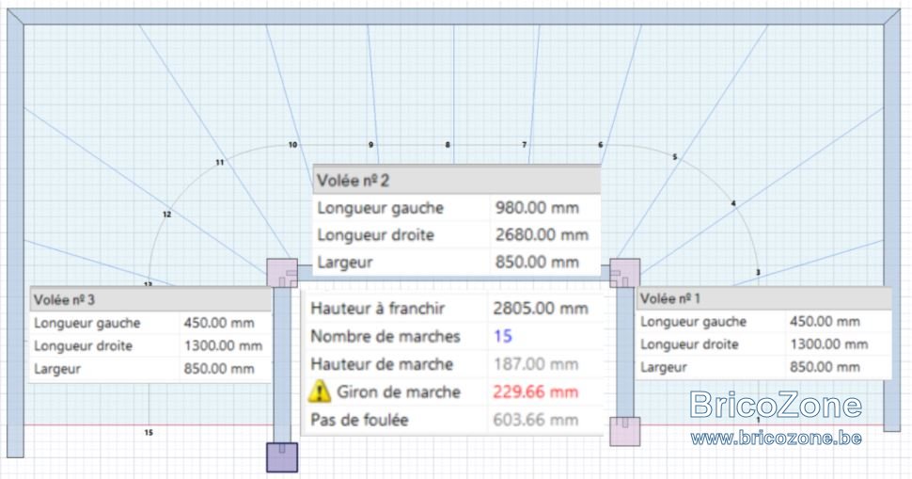Select Volée nº 2 panel header
Screen dimensions: 912x479
point(457,181)
